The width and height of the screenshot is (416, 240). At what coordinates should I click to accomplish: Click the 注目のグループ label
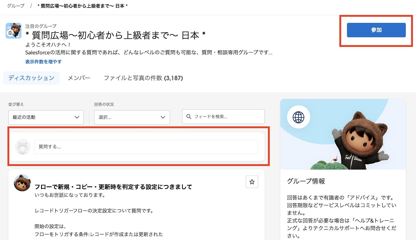click(41, 26)
